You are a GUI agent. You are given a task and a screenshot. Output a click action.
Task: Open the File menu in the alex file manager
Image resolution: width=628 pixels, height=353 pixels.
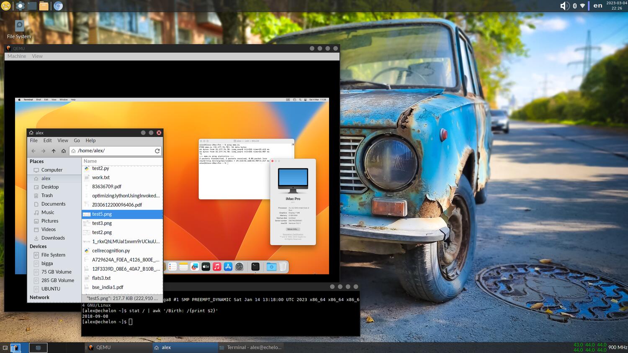[x=34, y=141]
